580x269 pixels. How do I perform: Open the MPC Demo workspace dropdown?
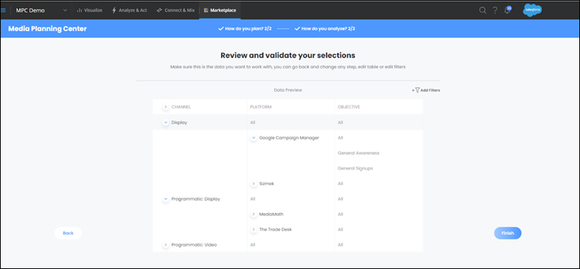click(x=41, y=10)
